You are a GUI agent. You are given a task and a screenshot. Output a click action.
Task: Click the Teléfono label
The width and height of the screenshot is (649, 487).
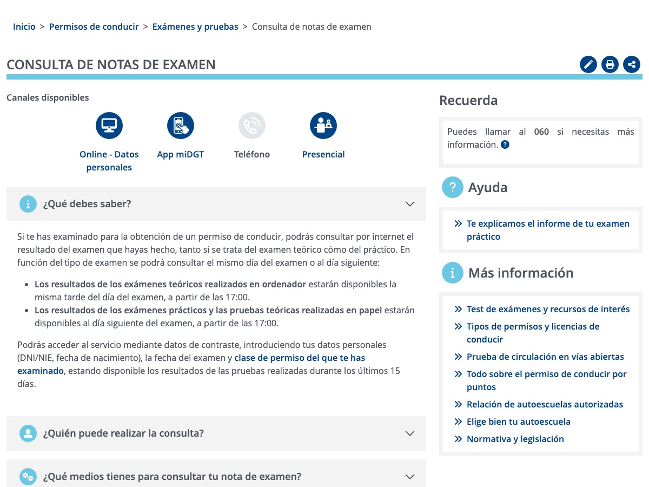click(252, 154)
